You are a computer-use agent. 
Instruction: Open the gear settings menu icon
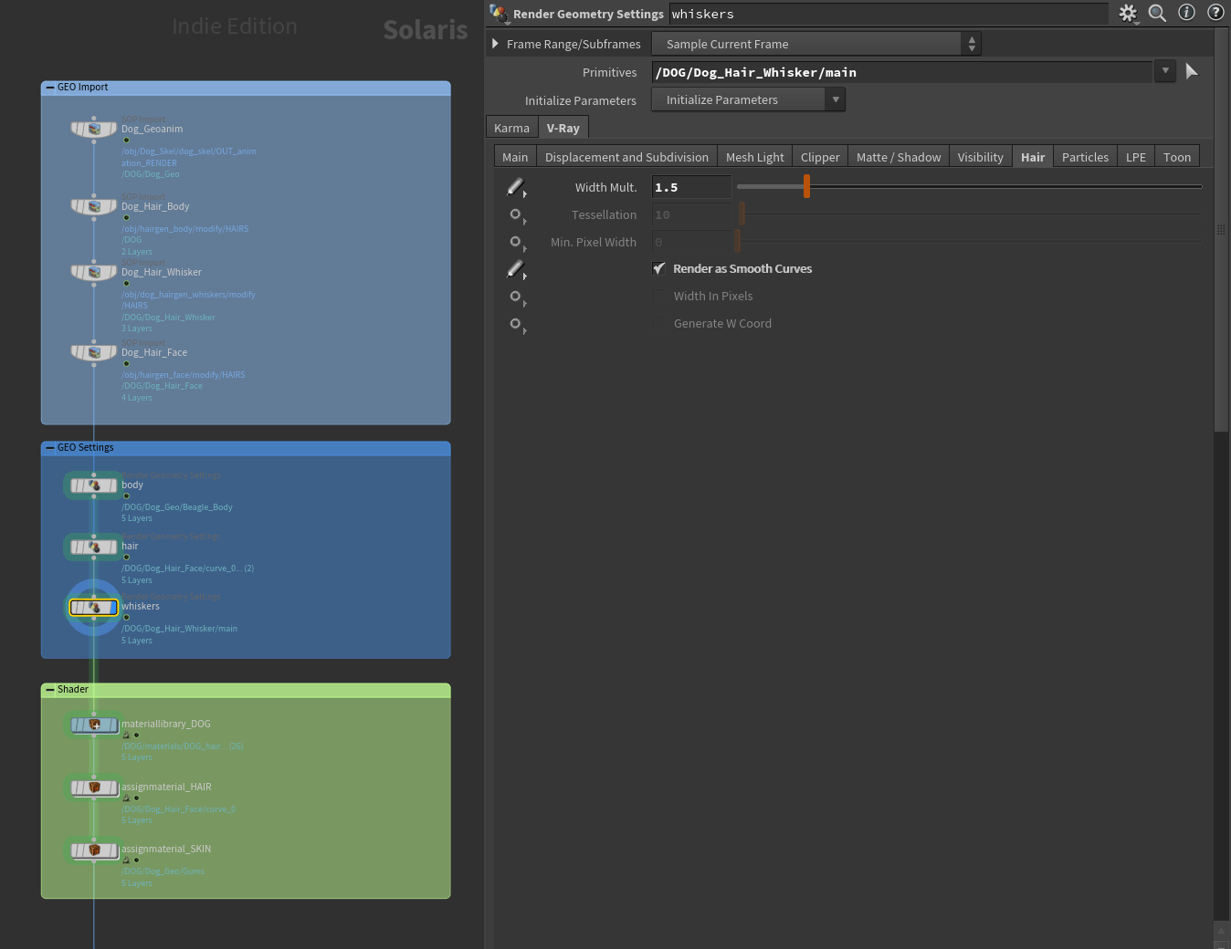coord(1128,13)
